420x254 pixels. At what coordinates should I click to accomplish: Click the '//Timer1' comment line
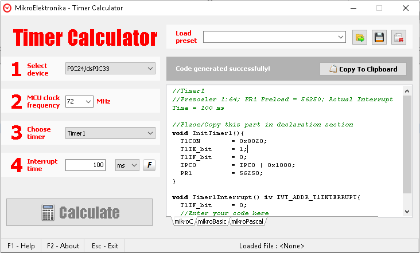point(189,91)
